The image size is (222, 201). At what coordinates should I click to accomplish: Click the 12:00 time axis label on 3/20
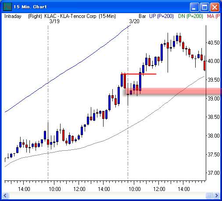coord(159,189)
